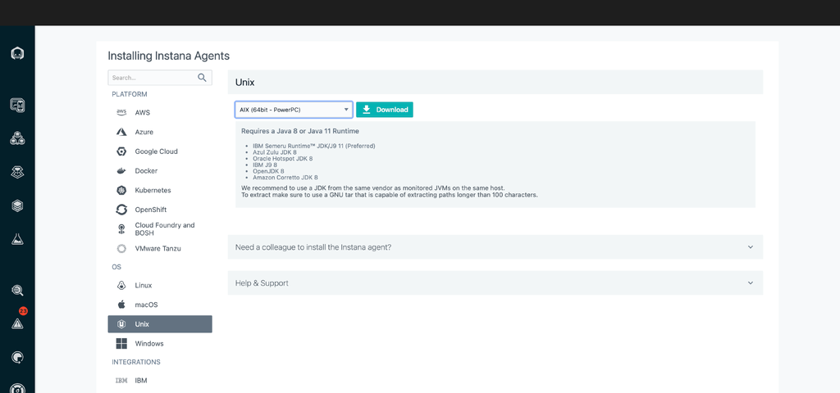Click 'Requires a Java 8 or Java 11 Runtime' heading

(x=300, y=131)
